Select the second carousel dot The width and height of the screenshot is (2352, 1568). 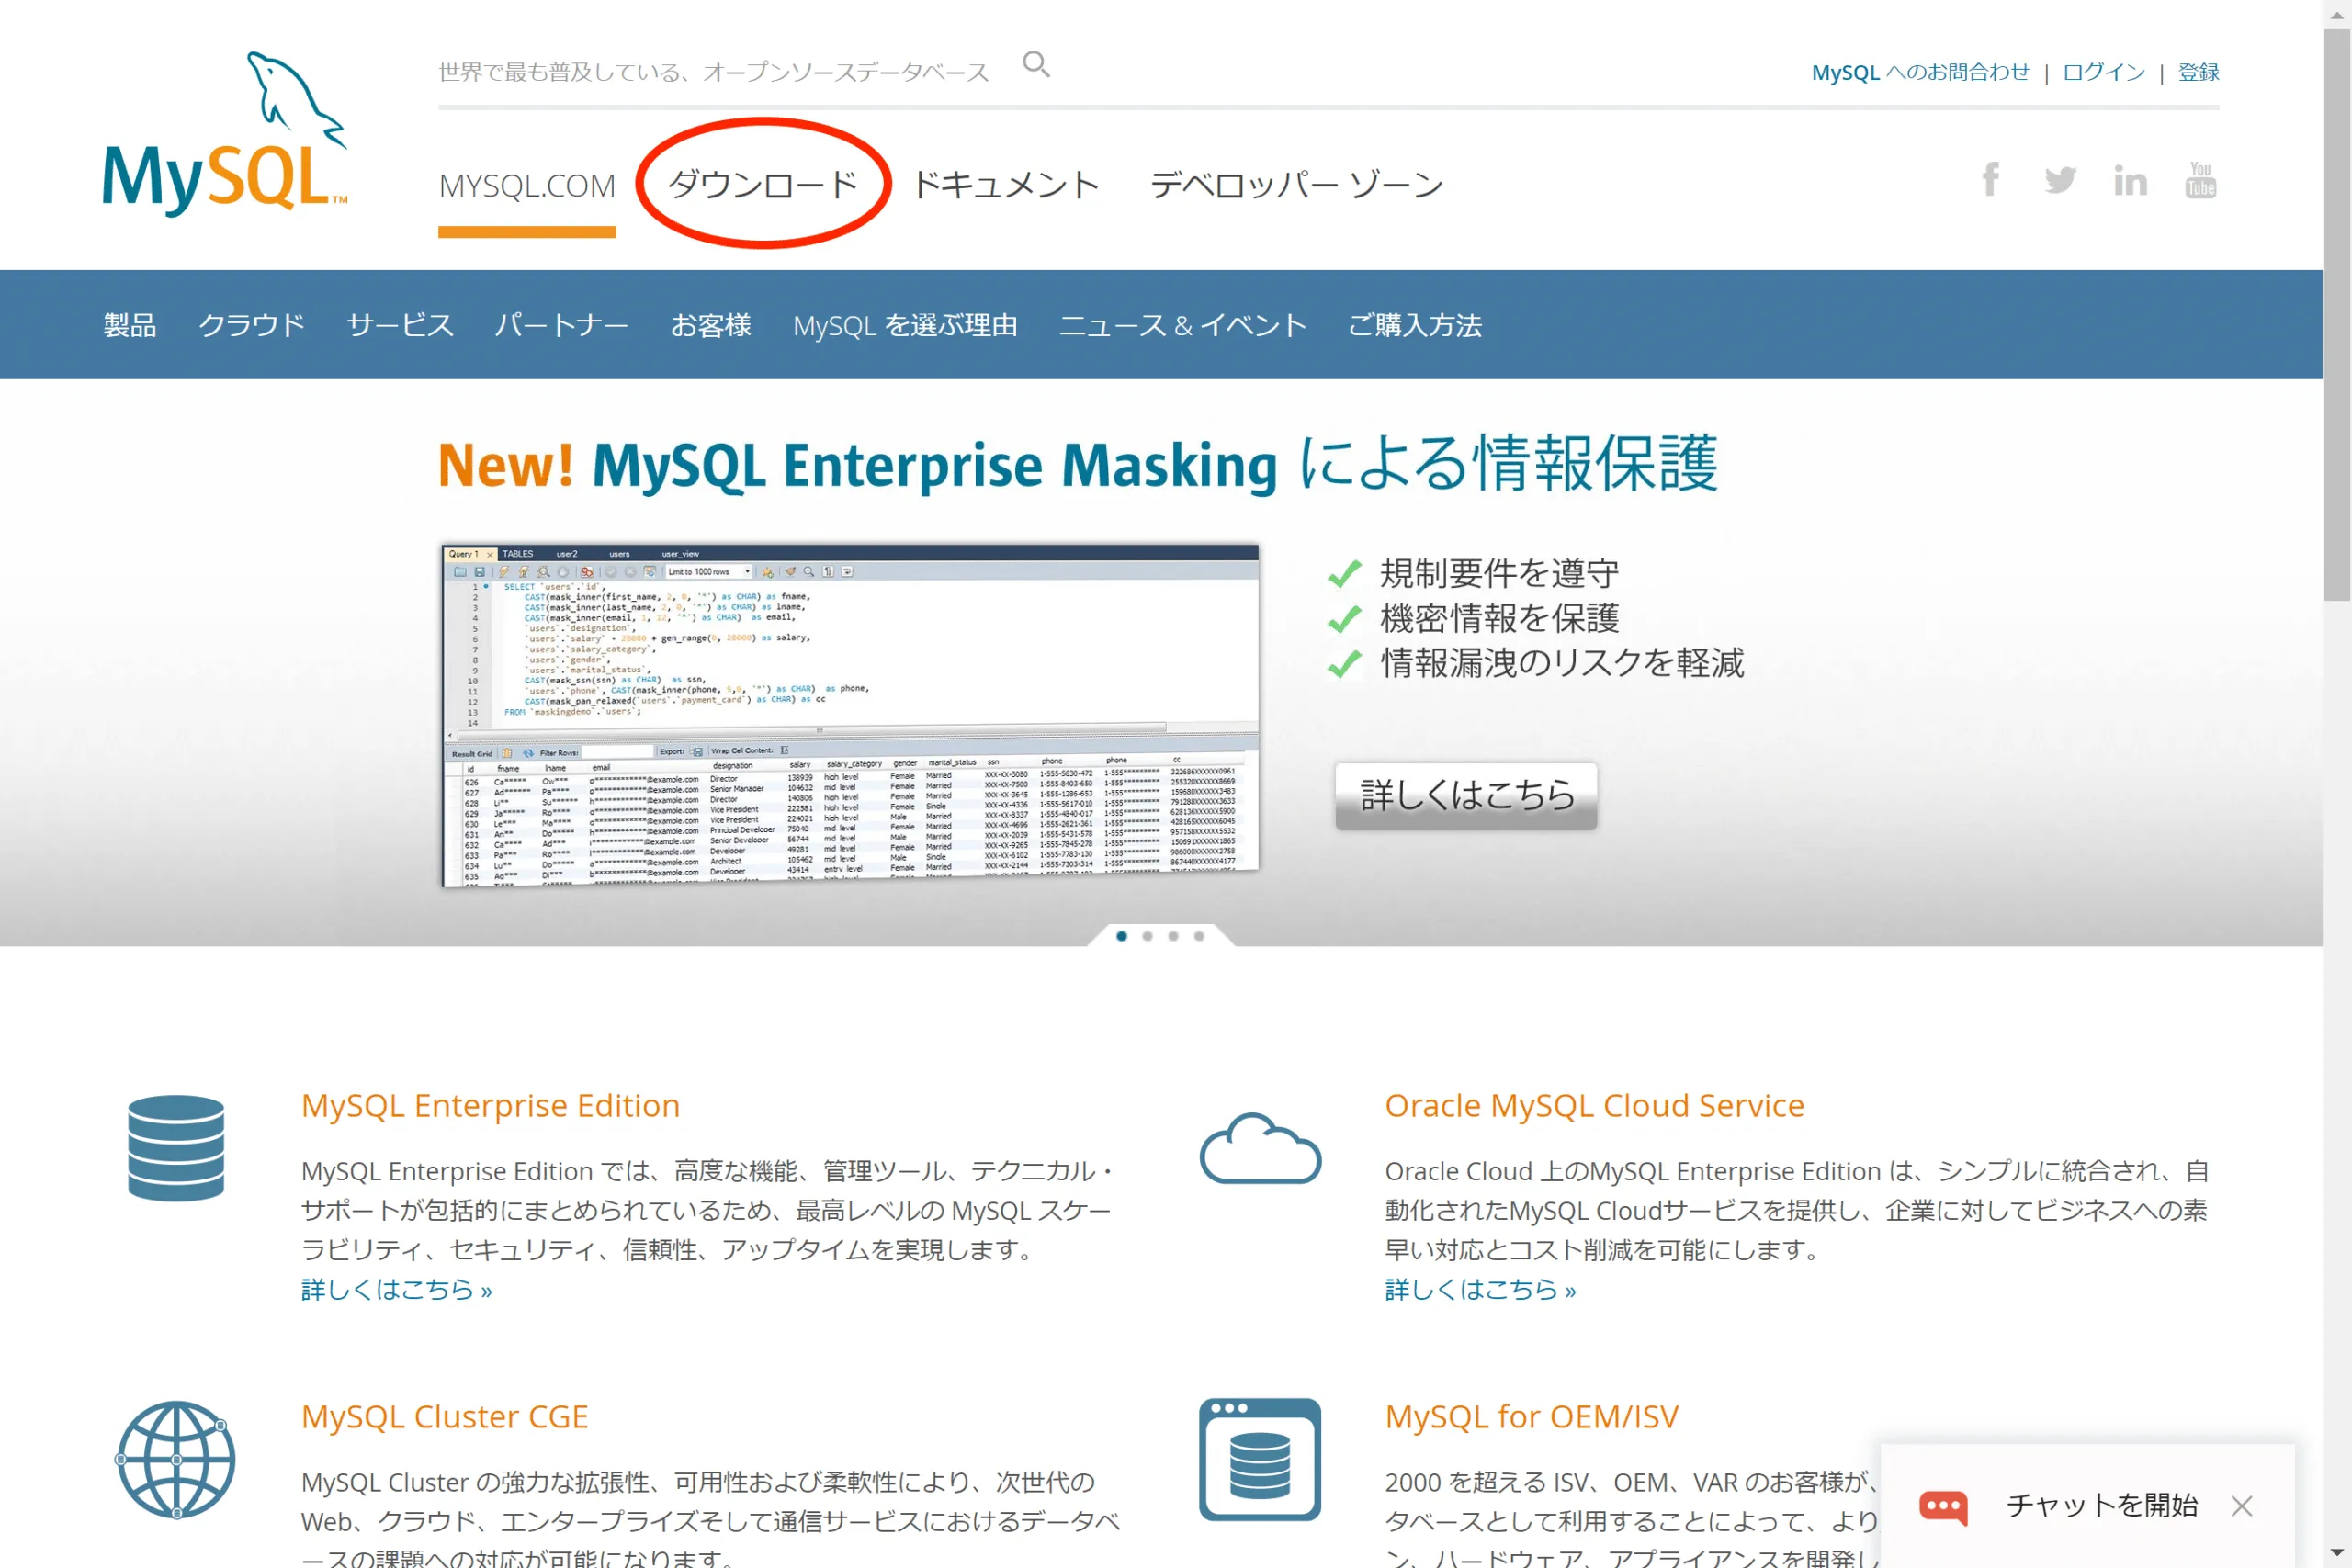[1147, 936]
